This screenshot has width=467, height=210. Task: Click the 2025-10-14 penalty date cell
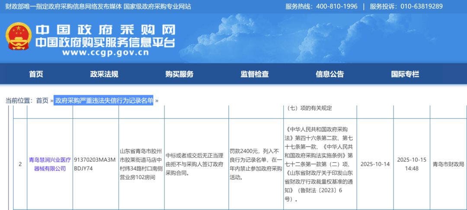pos(374,164)
